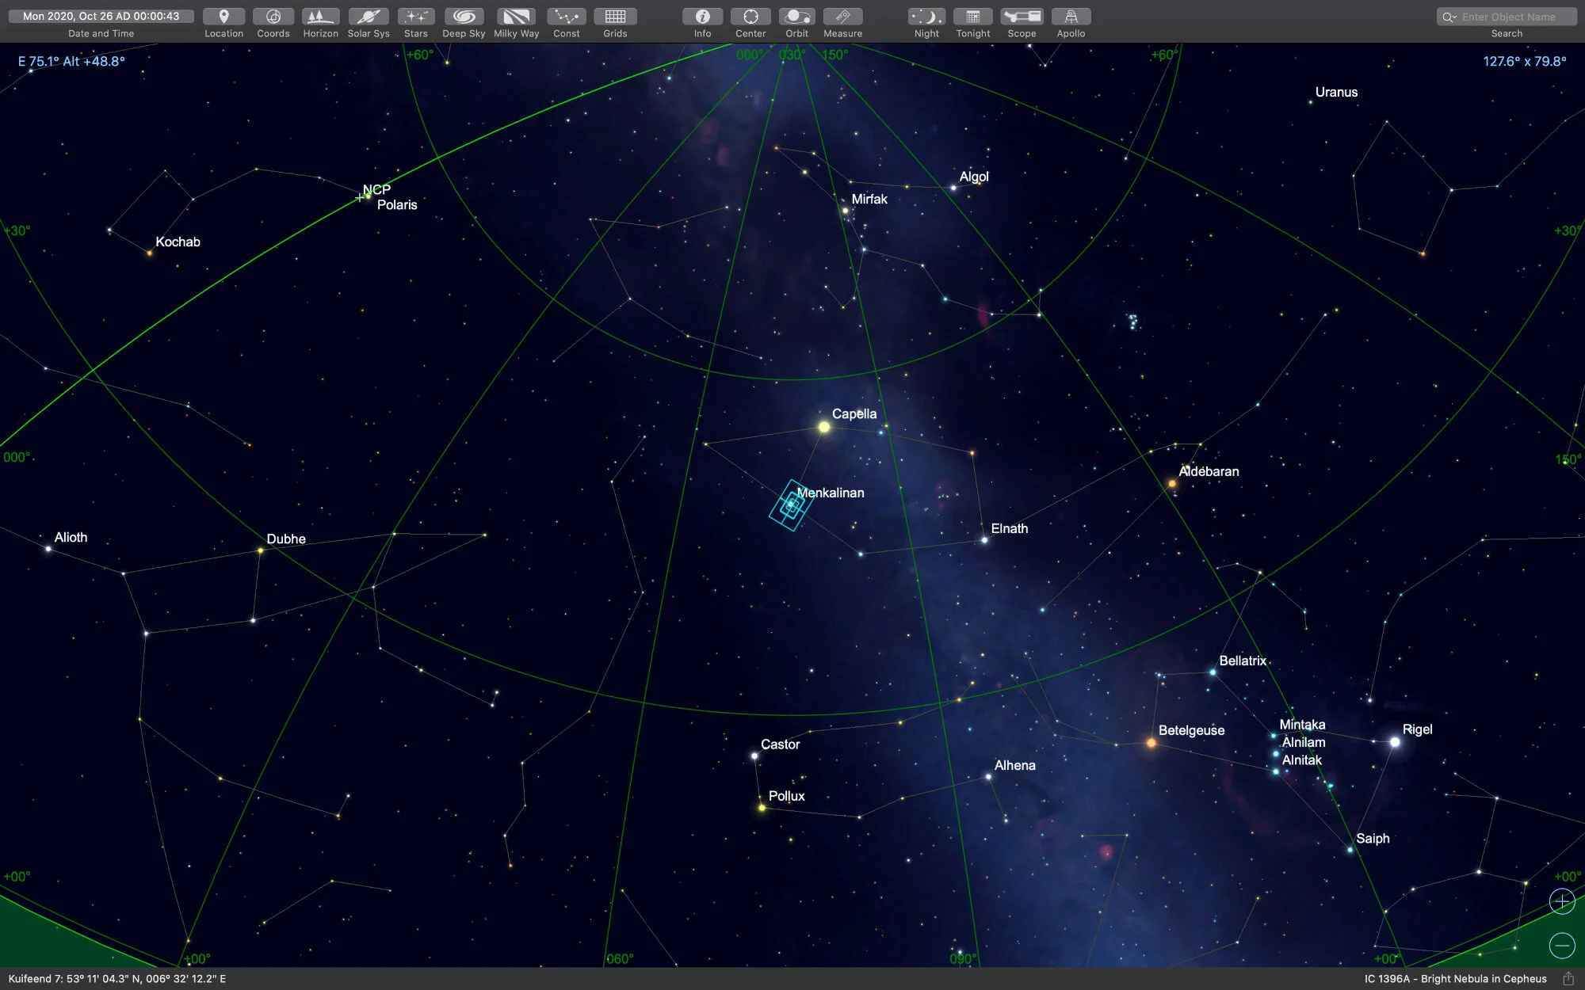Toggle Night vision mode
Screen dimensions: 1585x990
pos(926,17)
